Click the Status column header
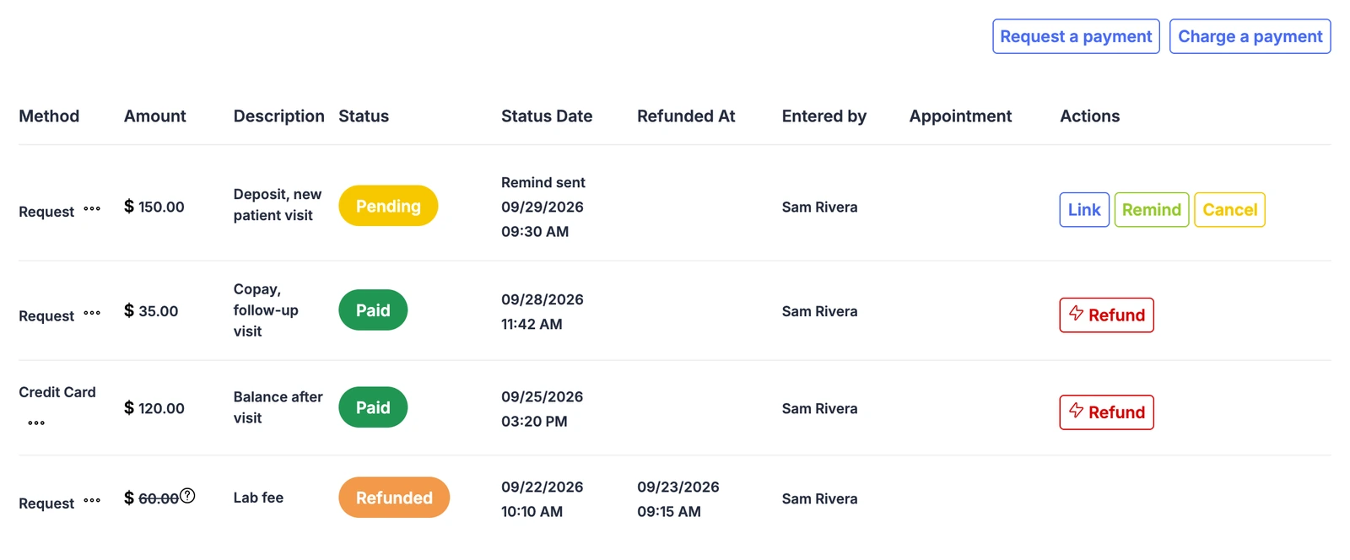Image resolution: width=1350 pixels, height=560 pixels. pos(364,116)
